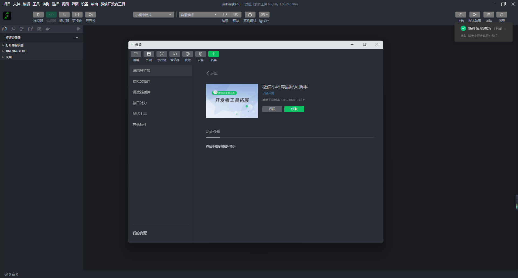This screenshot has height=278, width=518.
Task: Start 真机调试 real device debugging
Action: point(250,15)
